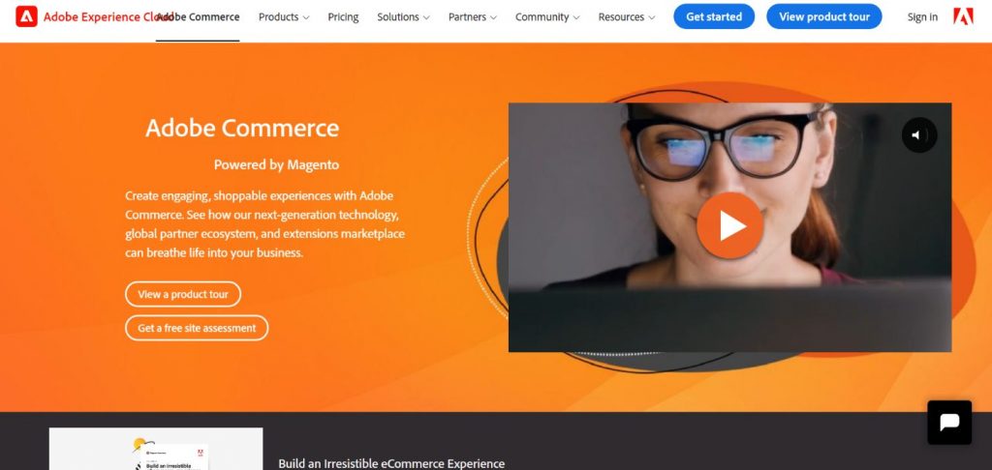Go to the Pricing page

click(343, 17)
